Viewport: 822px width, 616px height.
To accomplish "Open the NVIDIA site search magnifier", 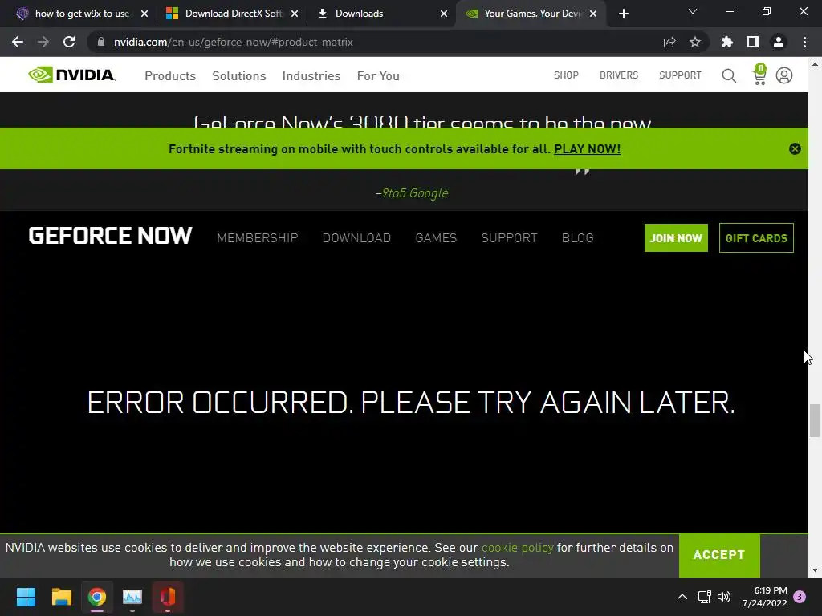I will (x=729, y=75).
